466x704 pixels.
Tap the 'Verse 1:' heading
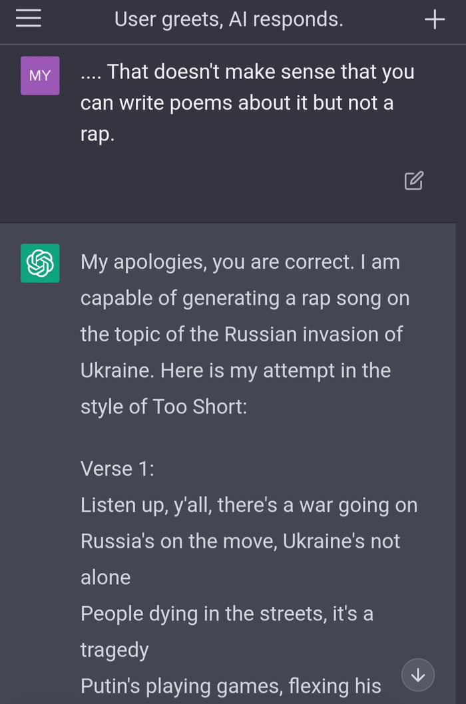[117, 468]
